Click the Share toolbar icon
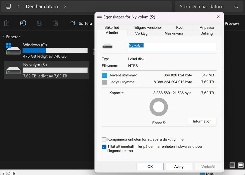 [x=39, y=23]
